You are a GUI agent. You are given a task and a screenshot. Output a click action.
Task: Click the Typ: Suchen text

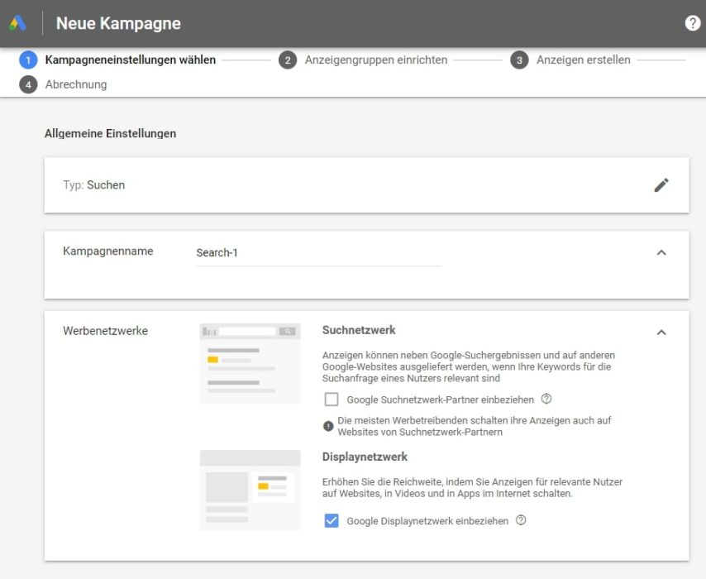tap(93, 185)
